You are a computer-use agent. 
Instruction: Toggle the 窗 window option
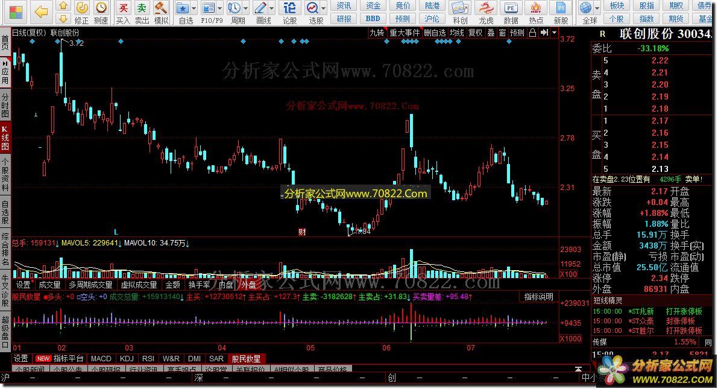502,33
